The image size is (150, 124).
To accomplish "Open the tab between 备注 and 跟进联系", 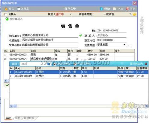I will (17, 118).
